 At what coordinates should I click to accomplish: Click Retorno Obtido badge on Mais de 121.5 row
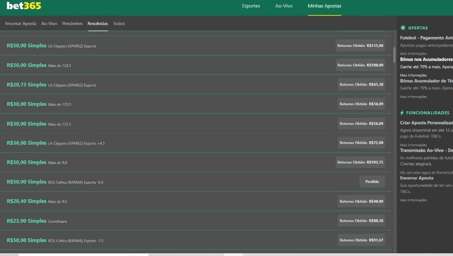tap(361, 123)
